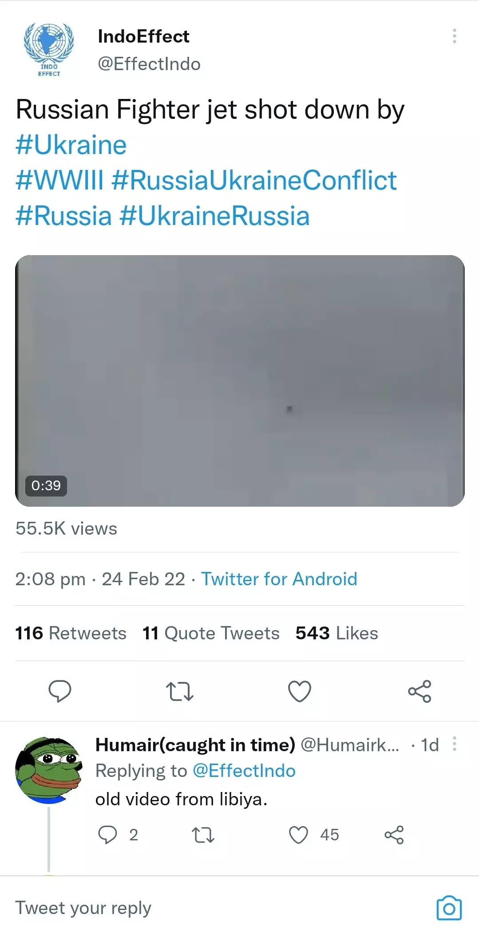This screenshot has width=479, height=926.
Task: Retweet the IndoEffect tweet
Action: pyautogui.click(x=179, y=691)
